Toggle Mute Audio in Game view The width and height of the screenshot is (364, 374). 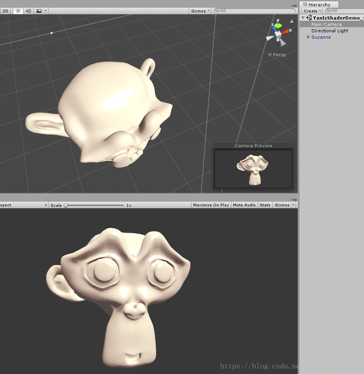point(245,205)
